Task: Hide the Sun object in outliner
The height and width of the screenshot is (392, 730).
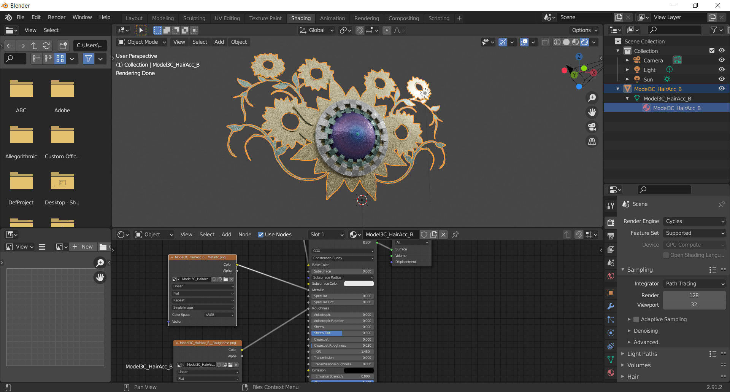Action: [721, 79]
